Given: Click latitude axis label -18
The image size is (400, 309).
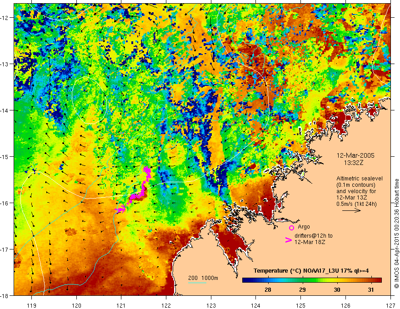Looking at the screenshot, I should coord(5,295).
